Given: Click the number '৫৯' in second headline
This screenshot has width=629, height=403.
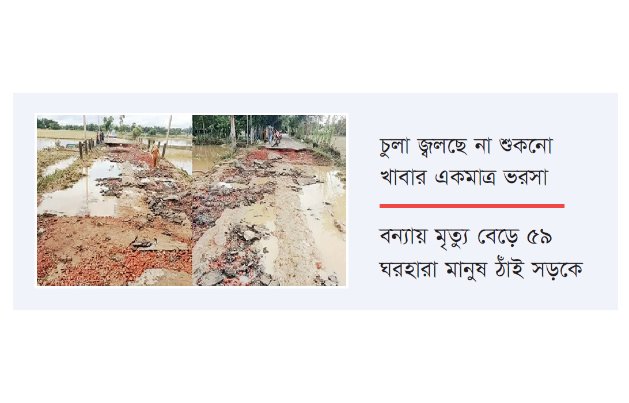Looking at the screenshot, I should tap(539, 237).
